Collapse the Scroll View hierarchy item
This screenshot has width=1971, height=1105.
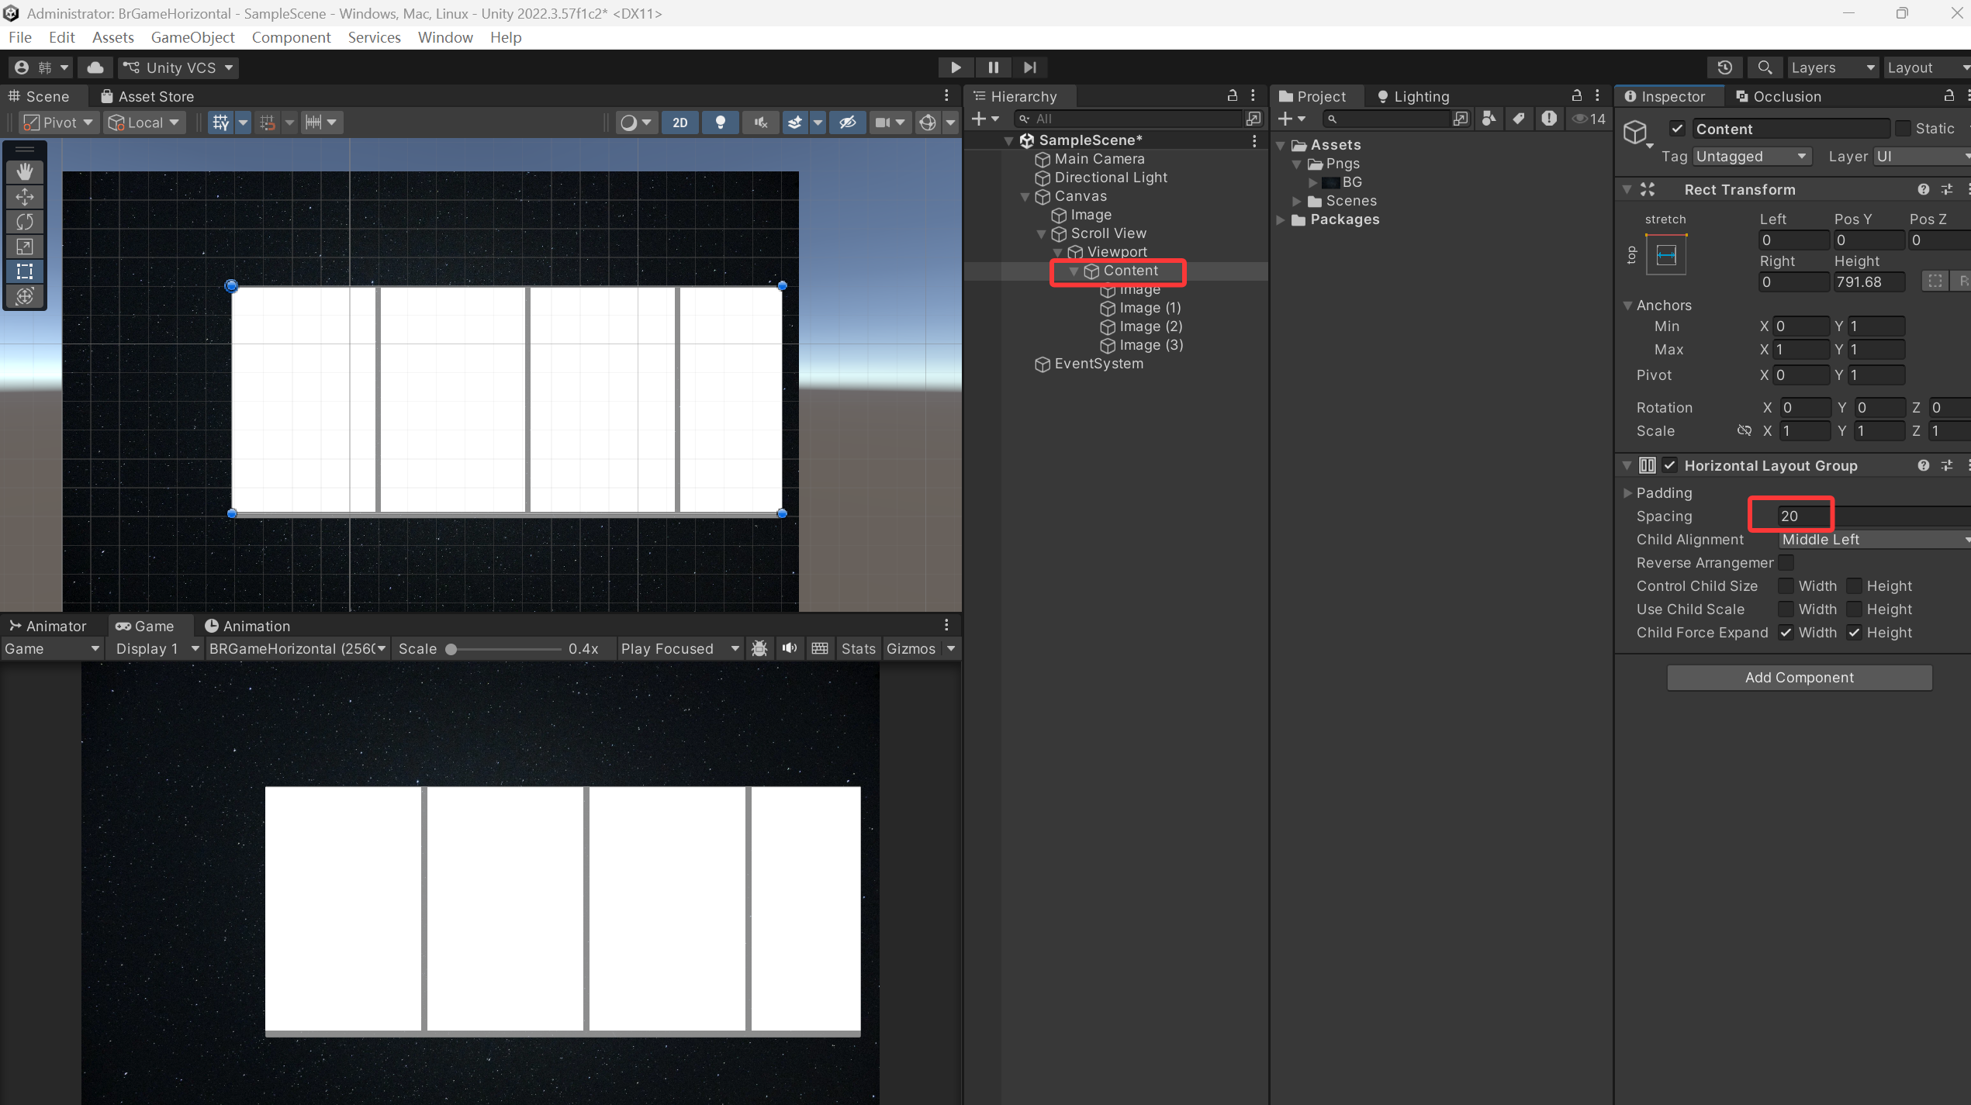pos(1042,233)
